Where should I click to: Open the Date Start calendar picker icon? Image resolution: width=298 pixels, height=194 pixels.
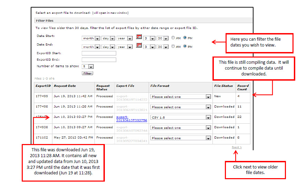pyautogui.click(x=139, y=37)
